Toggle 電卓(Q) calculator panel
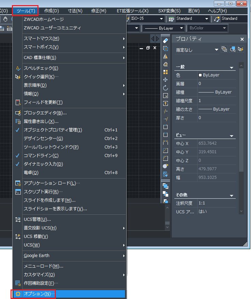This screenshot has width=251, height=299. [x=70, y=173]
